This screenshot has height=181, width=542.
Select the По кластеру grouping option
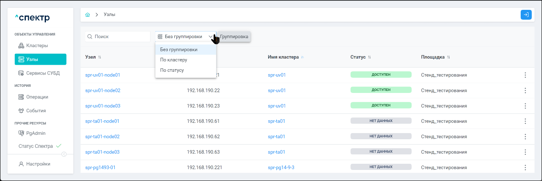173,60
